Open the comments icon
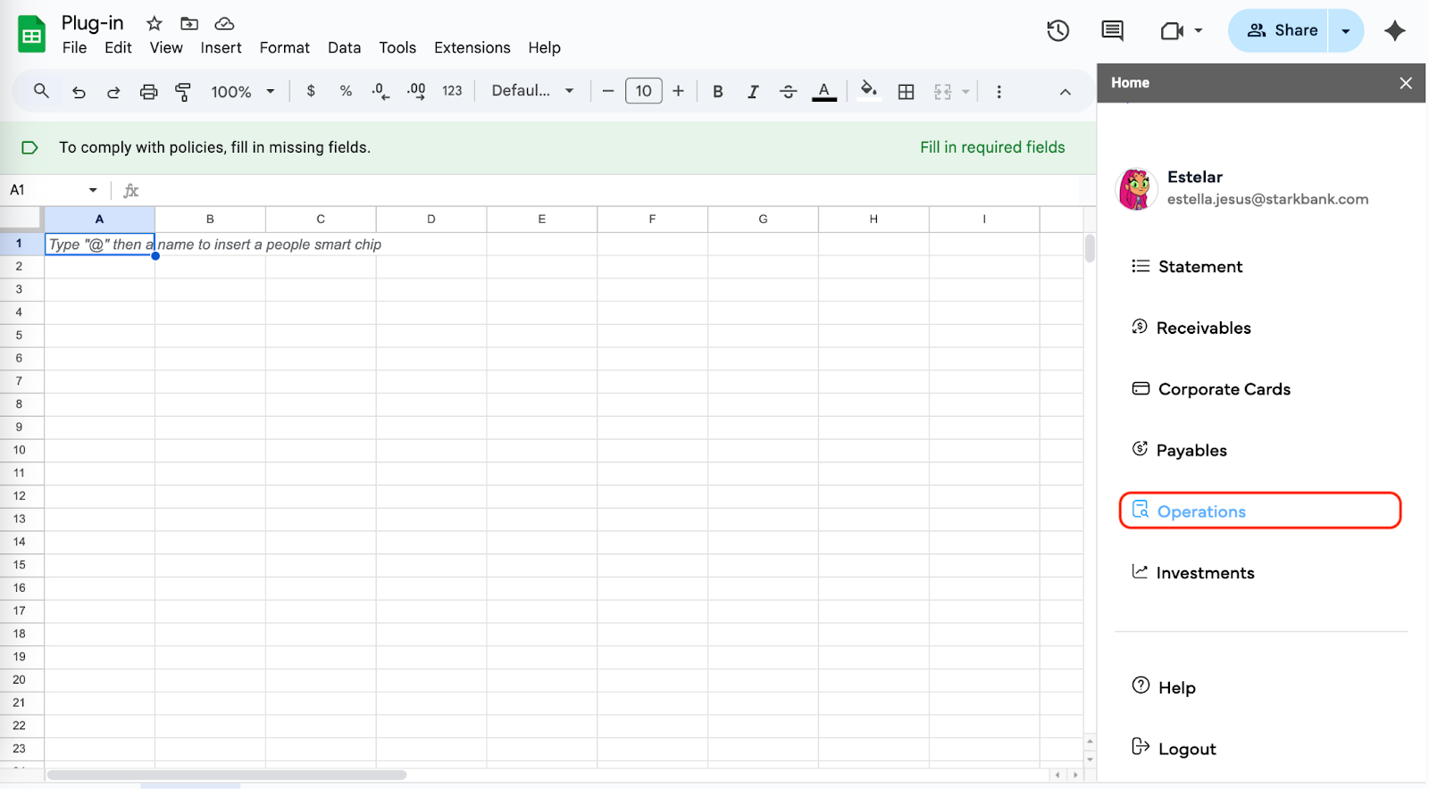The height and width of the screenshot is (789, 1429). [x=1112, y=31]
